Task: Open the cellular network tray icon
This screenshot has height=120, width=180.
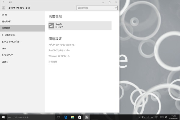Action: click(148, 117)
